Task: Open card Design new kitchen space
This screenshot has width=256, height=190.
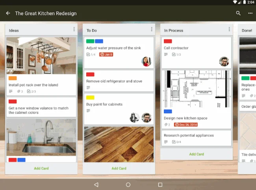Action: (x=197, y=100)
